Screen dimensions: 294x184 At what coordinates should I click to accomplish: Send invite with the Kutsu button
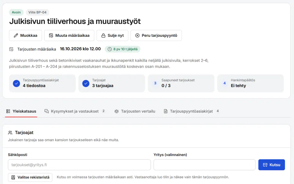point(272,165)
